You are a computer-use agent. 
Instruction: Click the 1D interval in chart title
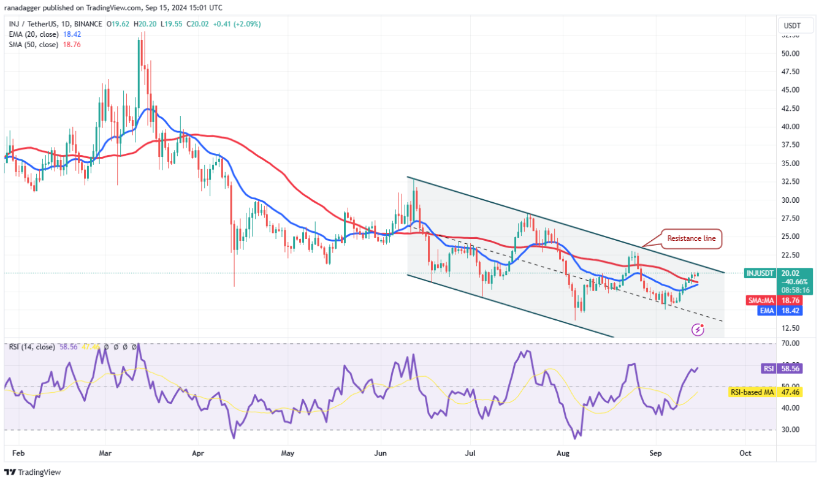[66, 25]
